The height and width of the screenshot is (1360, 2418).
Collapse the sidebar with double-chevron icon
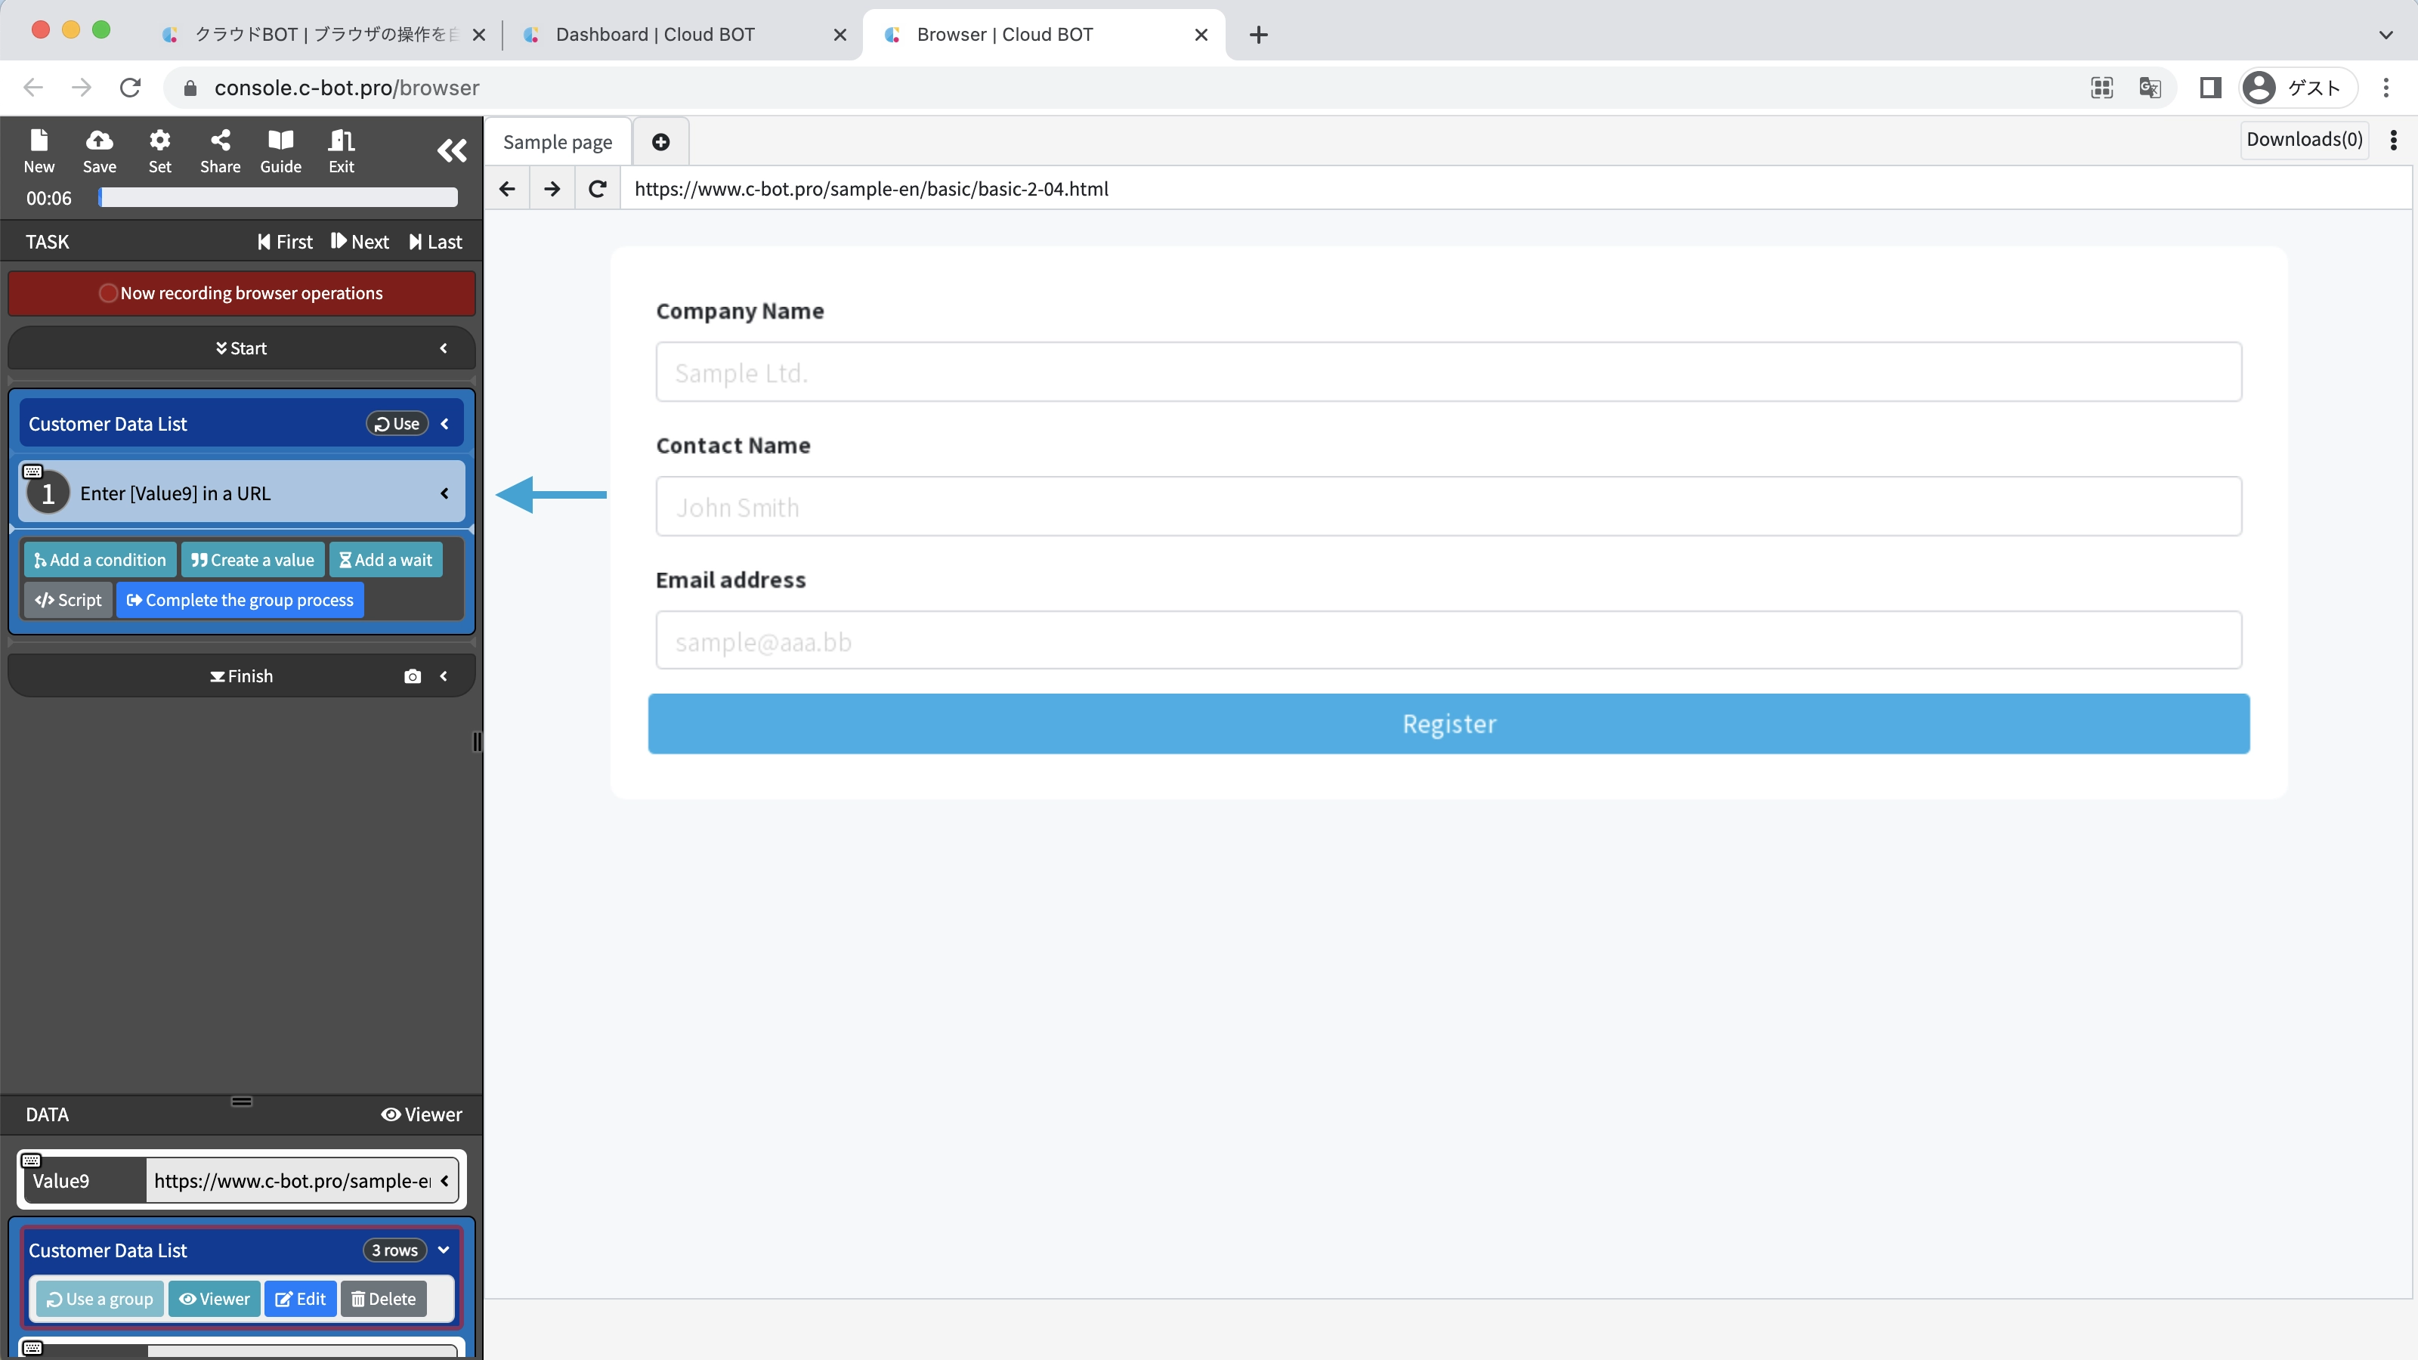[452, 151]
